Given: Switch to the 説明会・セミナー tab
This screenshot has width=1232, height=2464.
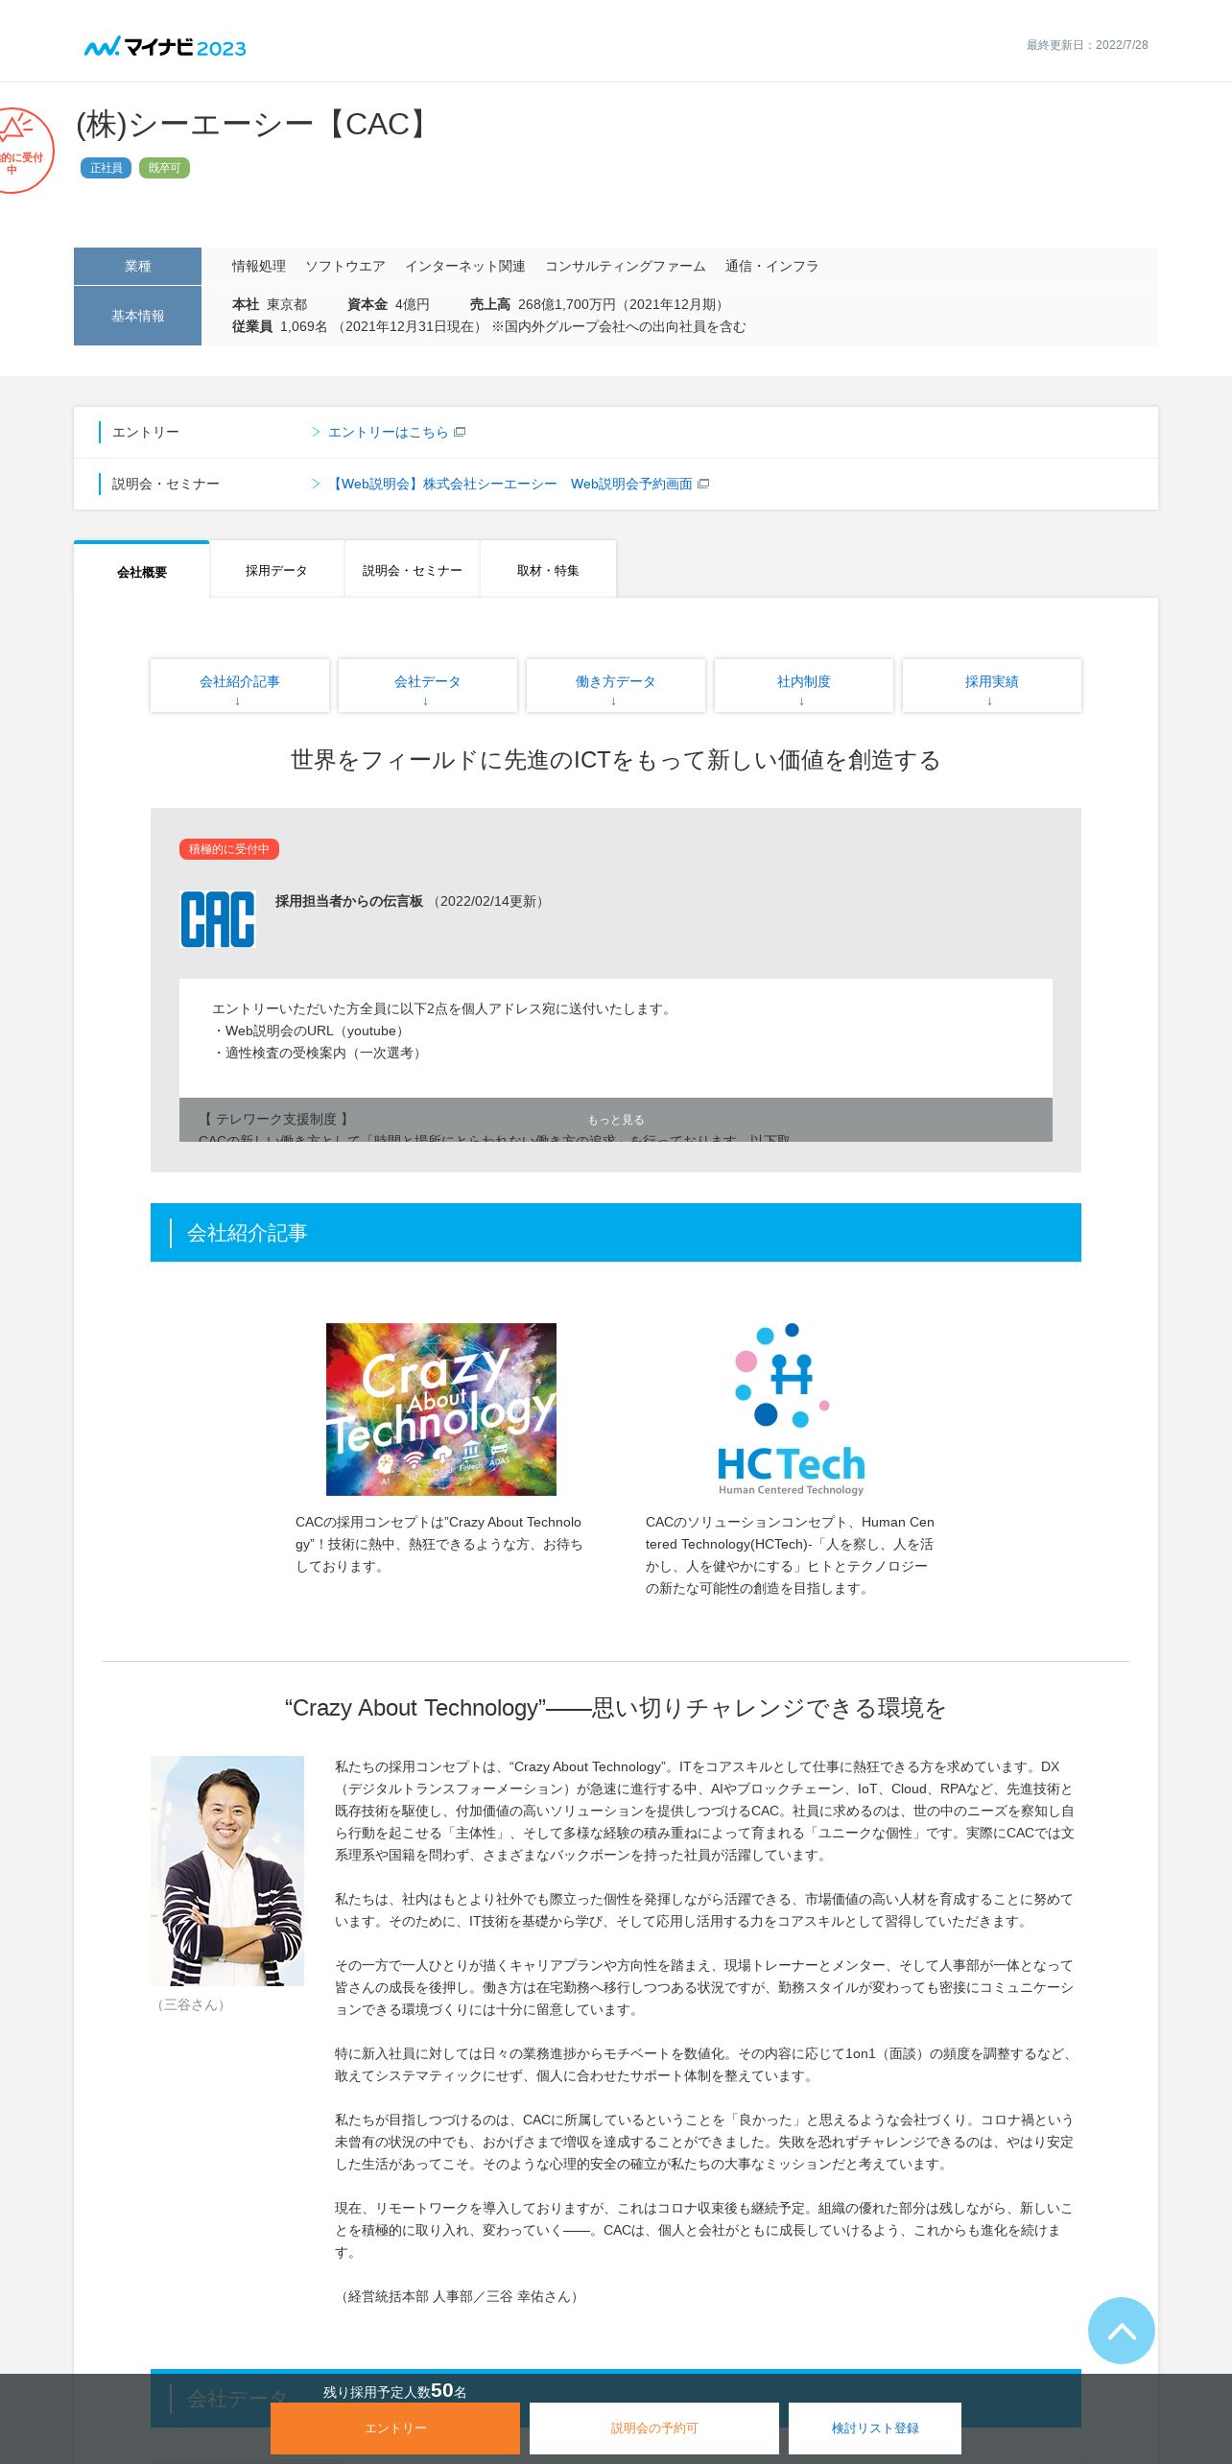Looking at the screenshot, I should (x=412, y=570).
